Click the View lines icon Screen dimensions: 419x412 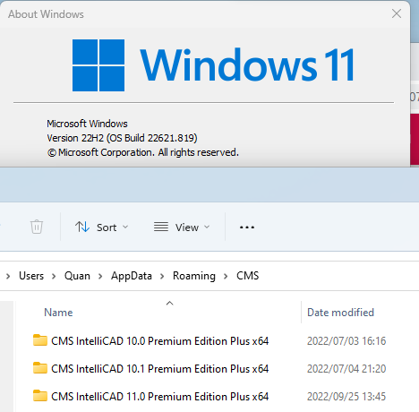pyautogui.click(x=161, y=227)
